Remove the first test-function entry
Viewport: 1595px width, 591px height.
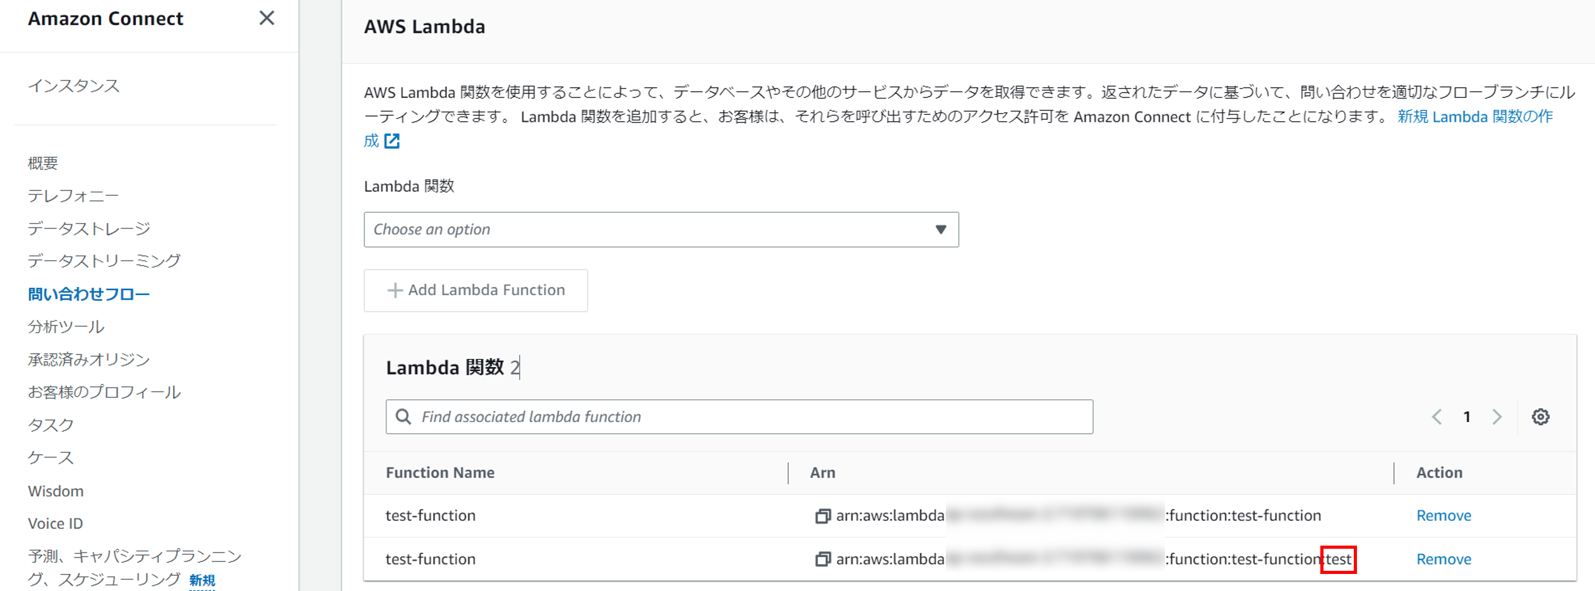pyautogui.click(x=1443, y=516)
